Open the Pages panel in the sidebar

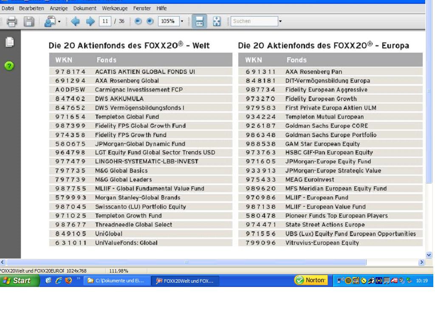point(10,42)
